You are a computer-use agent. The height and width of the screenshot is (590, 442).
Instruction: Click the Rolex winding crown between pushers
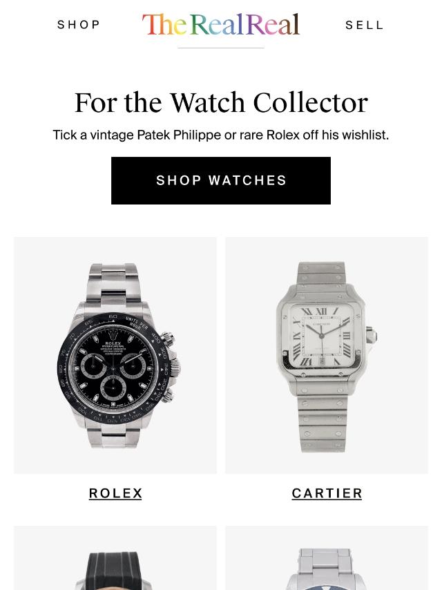point(175,367)
